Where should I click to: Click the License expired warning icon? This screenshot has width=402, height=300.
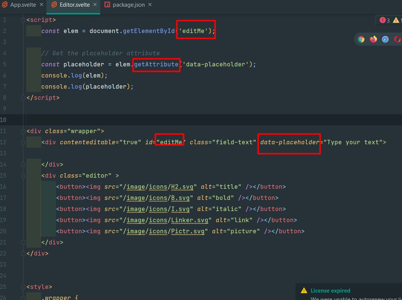pyautogui.click(x=304, y=290)
